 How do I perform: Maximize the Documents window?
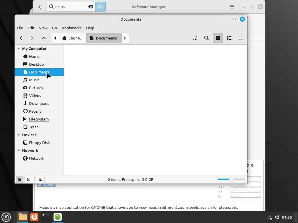[x=234, y=19]
